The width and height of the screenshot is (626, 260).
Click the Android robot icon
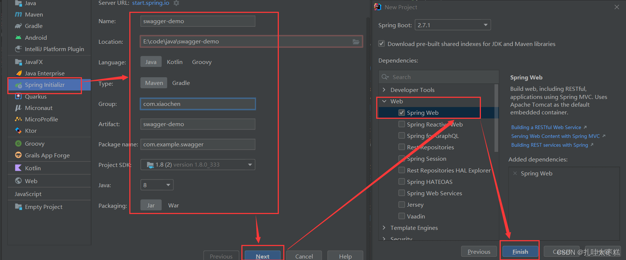[18, 38]
